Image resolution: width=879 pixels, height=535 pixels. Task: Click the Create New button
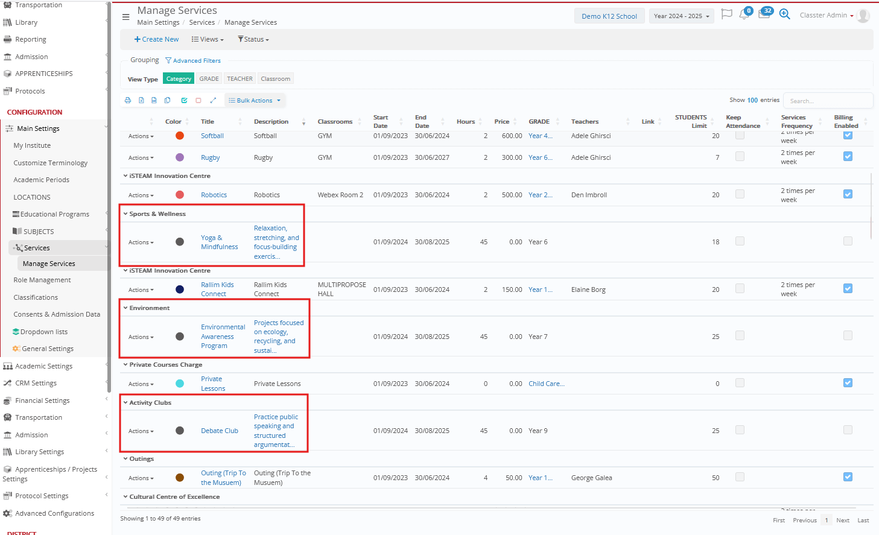coord(156,40)
